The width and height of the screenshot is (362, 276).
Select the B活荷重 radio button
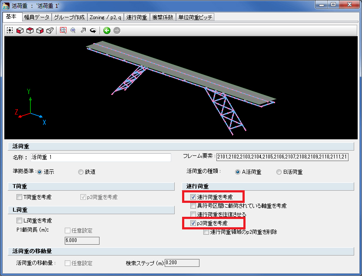pyautogui.click(x=279, y=172)
